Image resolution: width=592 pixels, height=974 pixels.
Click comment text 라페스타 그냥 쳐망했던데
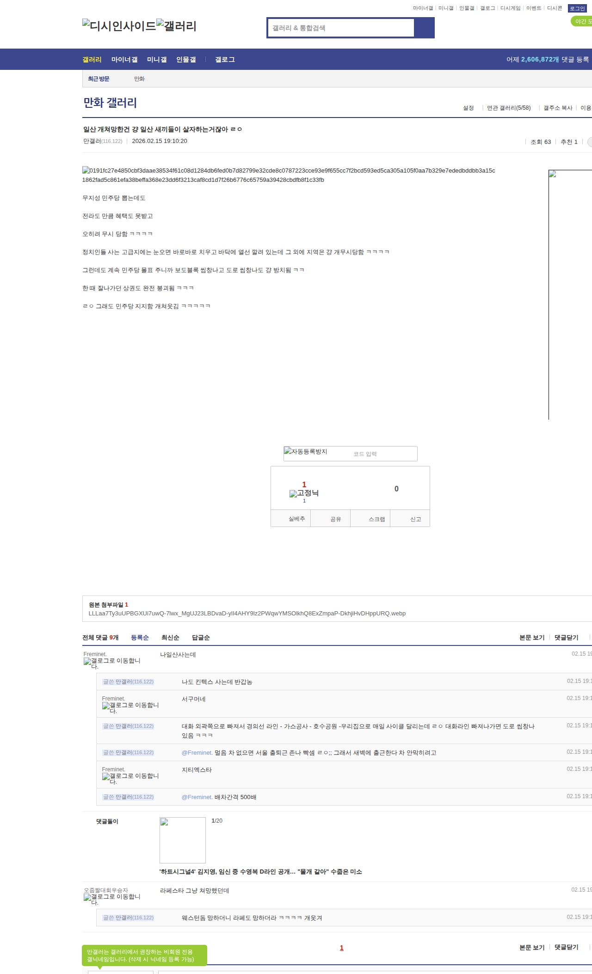(195, 891)
